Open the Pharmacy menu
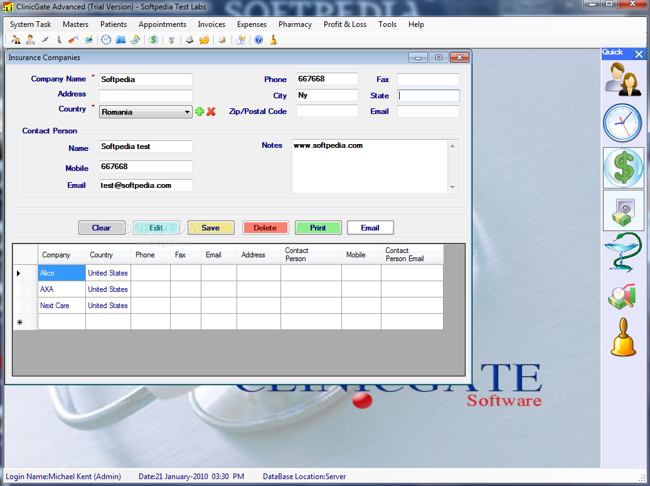 295,24
